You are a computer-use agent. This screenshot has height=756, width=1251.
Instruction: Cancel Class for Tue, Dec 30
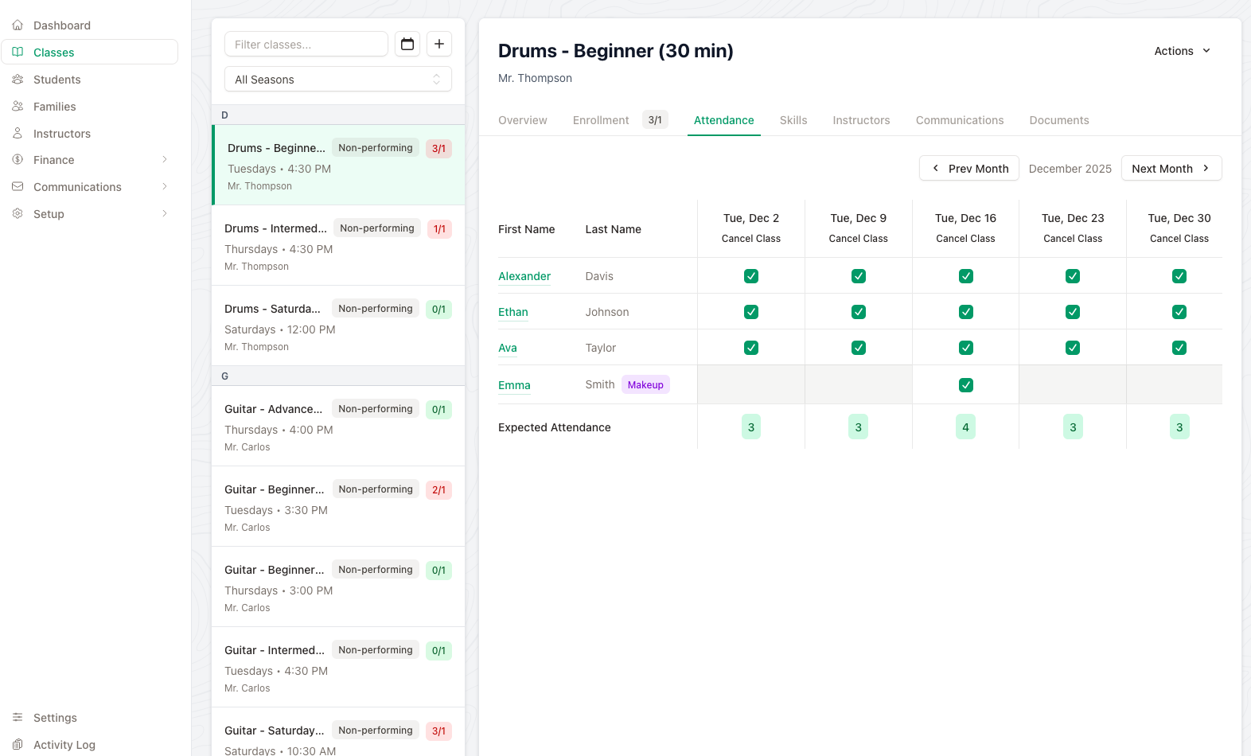click(x=1179, y=239)
